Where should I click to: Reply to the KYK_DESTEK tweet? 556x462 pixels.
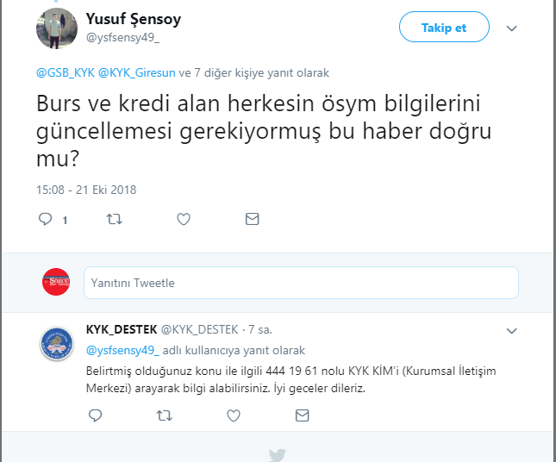click(x=96, y=415)
